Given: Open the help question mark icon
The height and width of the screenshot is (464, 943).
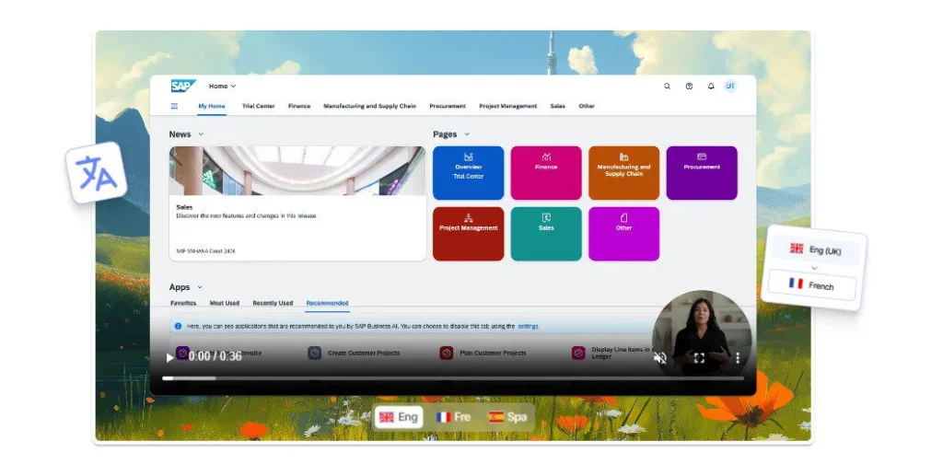Looking at the screenshot, I should [689, 86].
